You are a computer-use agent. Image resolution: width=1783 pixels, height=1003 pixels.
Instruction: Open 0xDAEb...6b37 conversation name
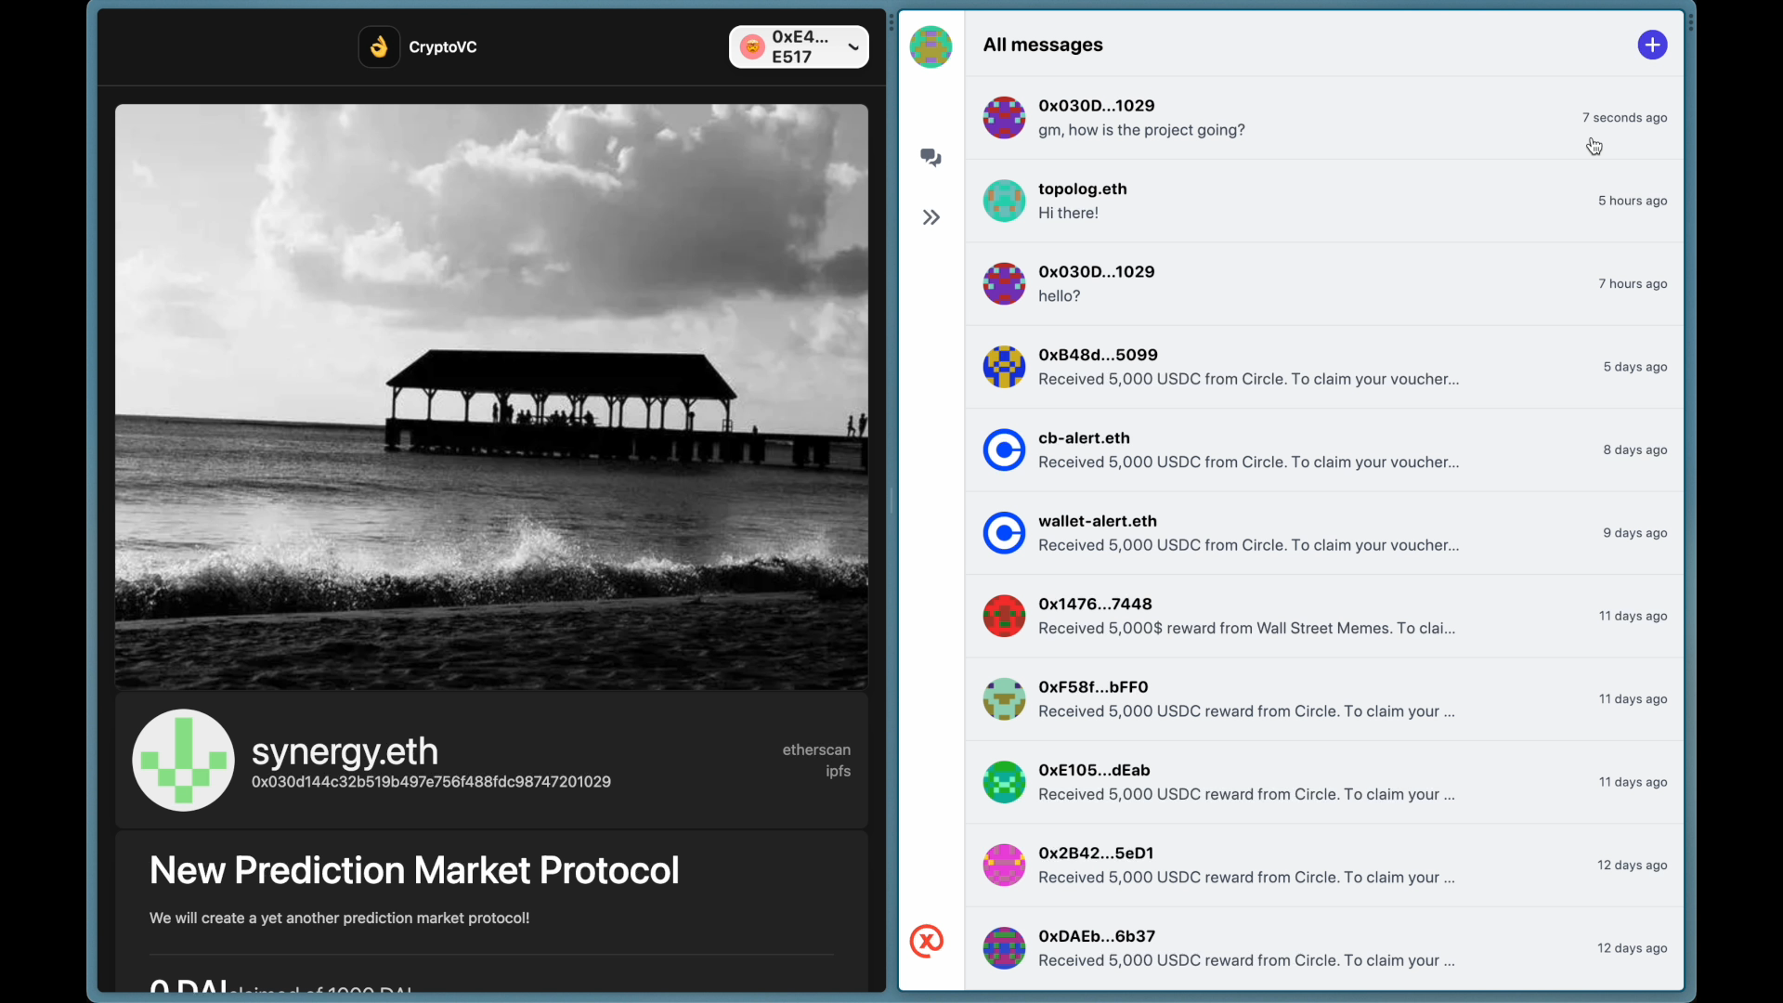pos(1097,936)
